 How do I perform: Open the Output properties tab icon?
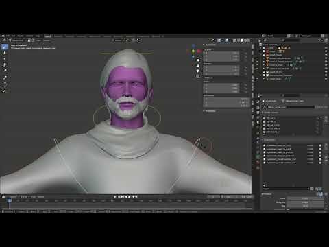[258, 113]
